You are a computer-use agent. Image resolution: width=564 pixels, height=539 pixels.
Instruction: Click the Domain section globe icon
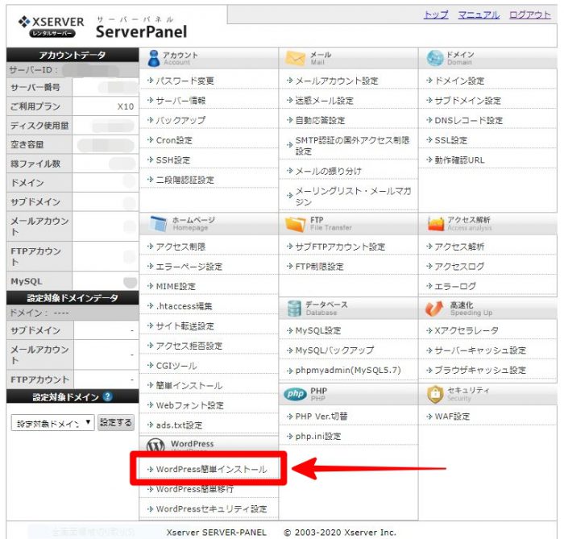click(435, 58)
